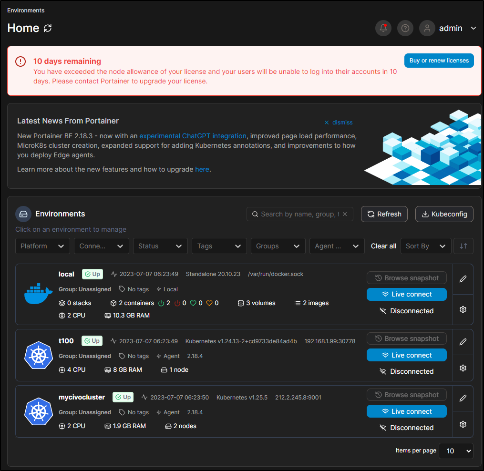
Task: Open the Items per page selector
Action: click(x=456, y=451)
